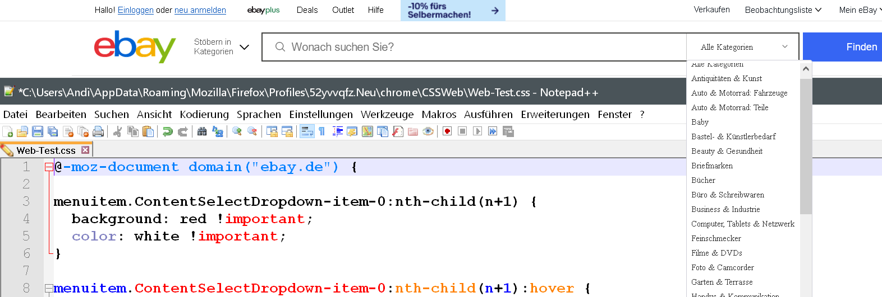Open the Suchen menu
Image resolution: width=882 pixels, height=297 pixels.
pos(112,114)
